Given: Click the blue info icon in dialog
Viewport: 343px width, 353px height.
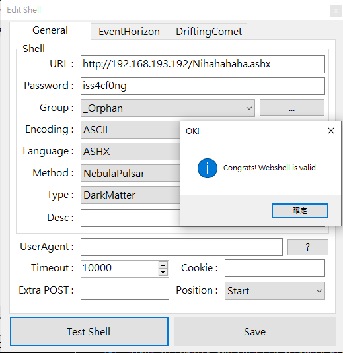Looking at the screenshot, I should (208, 168).
